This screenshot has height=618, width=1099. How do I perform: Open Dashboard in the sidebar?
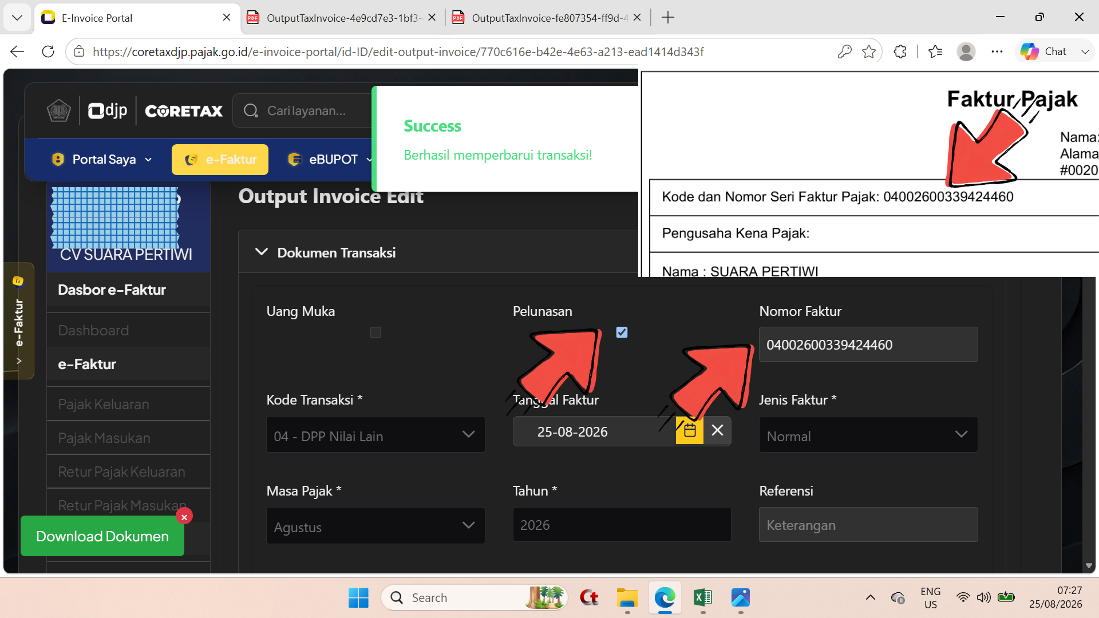94,330
